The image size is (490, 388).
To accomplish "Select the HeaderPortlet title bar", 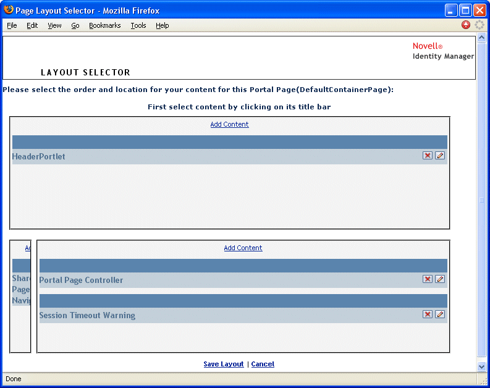I will coord(230,142).
